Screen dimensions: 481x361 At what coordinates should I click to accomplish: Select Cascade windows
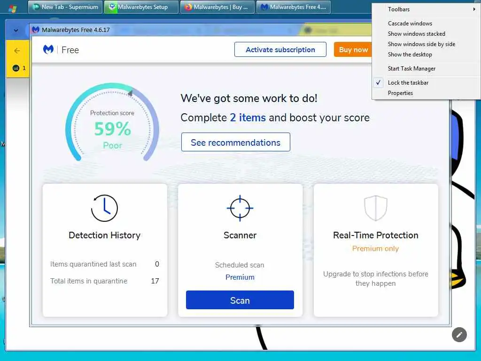(x=426, y=24)
